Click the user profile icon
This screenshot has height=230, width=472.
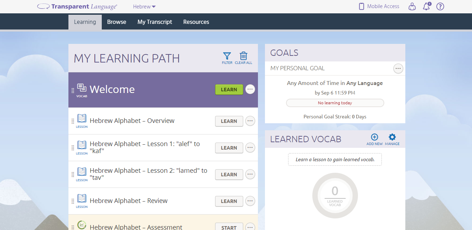pyautogui.click(x=412, y=6)
